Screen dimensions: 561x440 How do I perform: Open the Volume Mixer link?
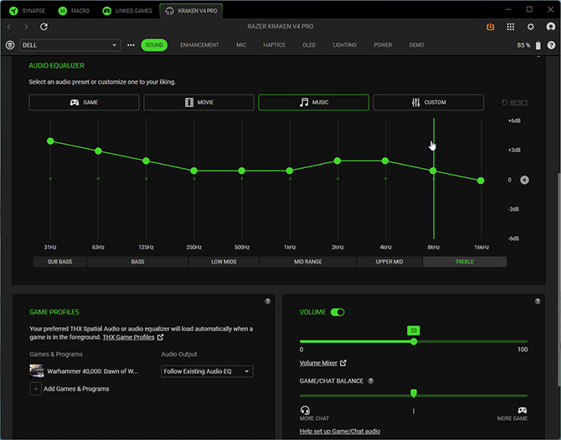point(322,363)
